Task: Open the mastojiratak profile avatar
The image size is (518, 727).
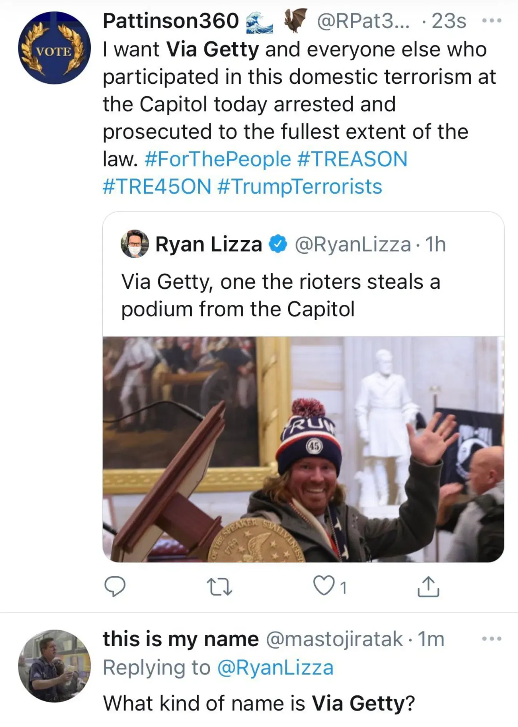Action: tap(55, 666)
